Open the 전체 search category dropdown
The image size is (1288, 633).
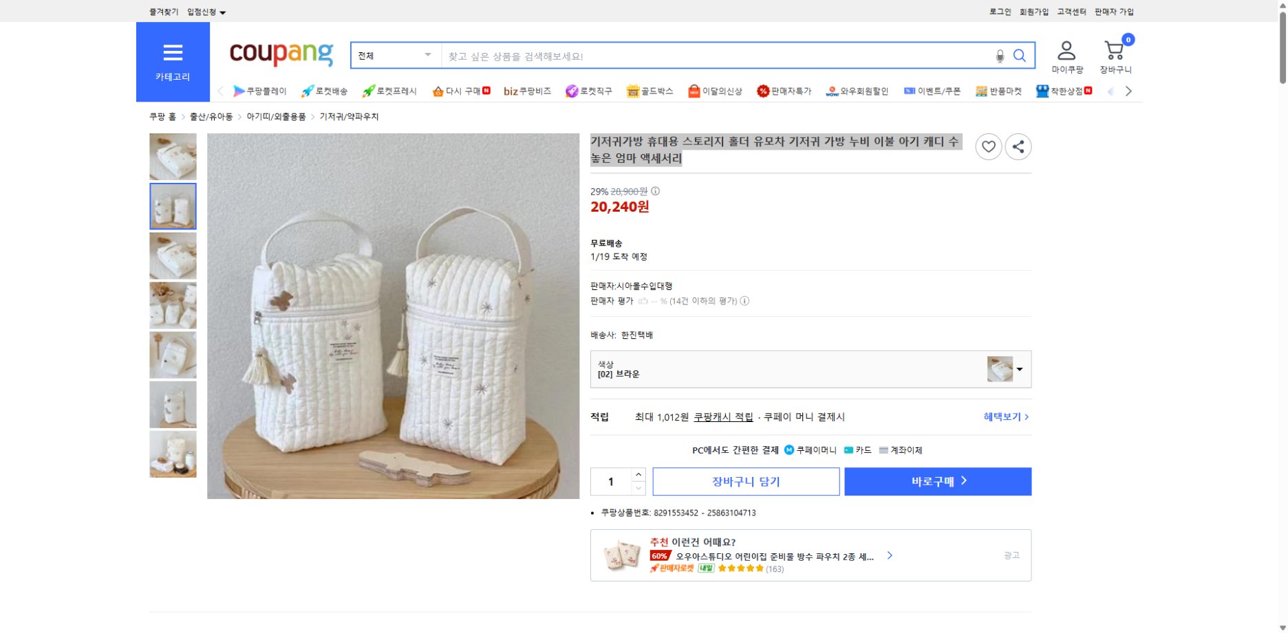(394, 55)
